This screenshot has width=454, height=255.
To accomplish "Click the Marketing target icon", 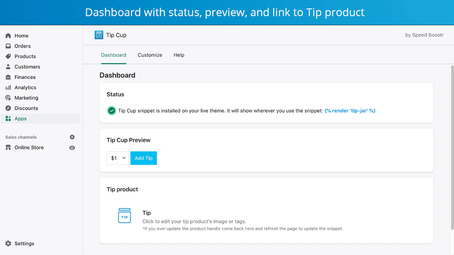I will click(x=8, y=98).
